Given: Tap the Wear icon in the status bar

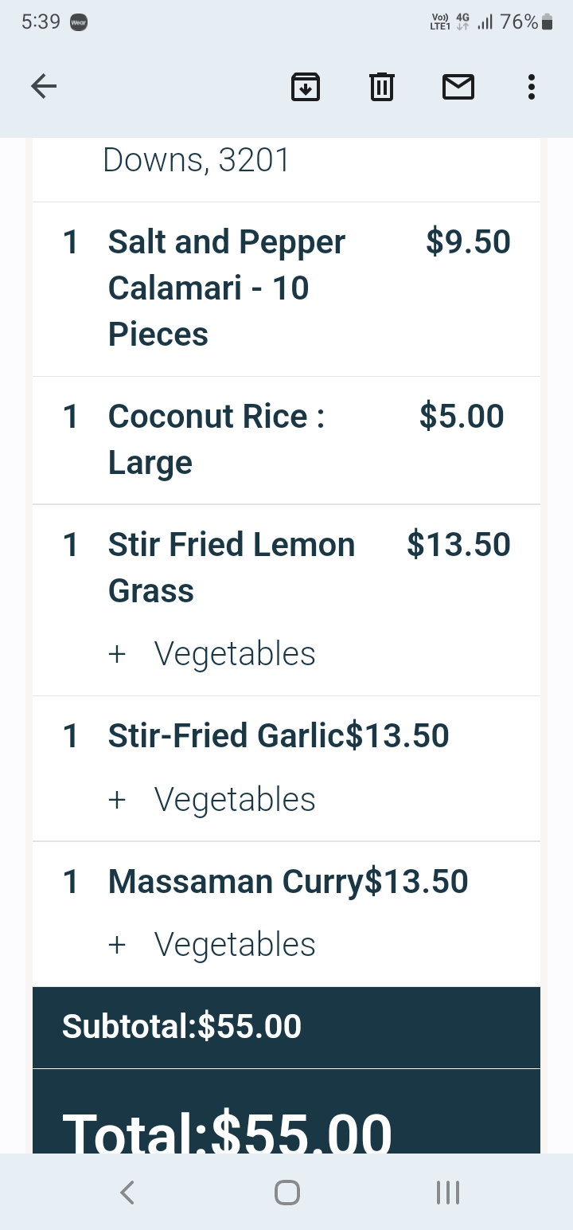Looking at the screenshot, I should 79,22.
